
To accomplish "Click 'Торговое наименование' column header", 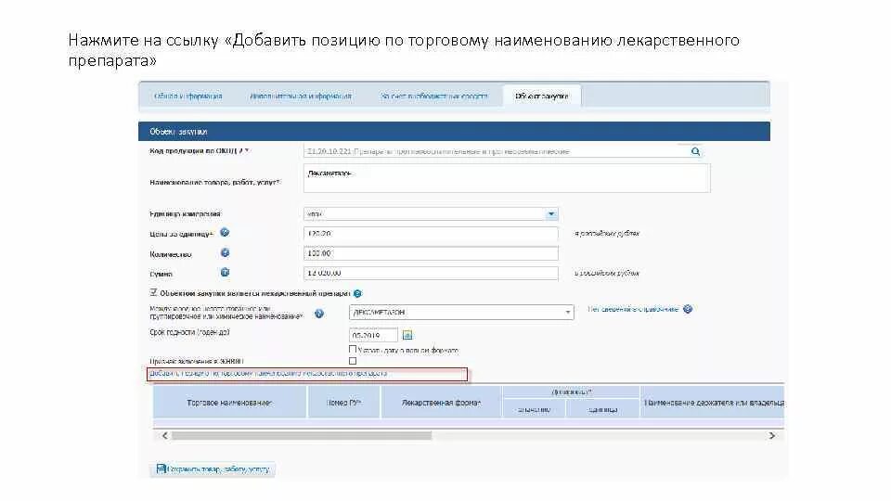I will tap(229, 402).
